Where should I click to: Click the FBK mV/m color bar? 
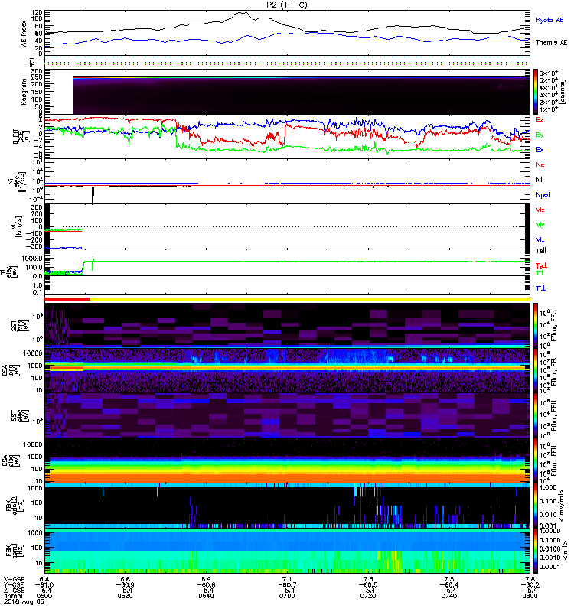pyautogui.click(x=538, y=505)
